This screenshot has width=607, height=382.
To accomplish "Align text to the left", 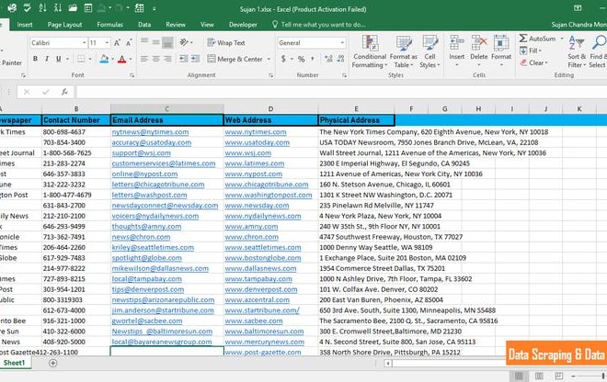I will [144, 59].
